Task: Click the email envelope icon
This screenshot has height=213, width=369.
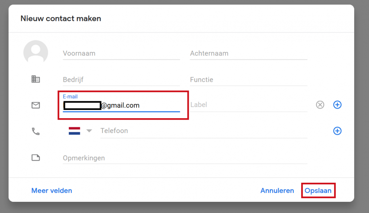Action: pyautogui.click(x=36, y=105)
